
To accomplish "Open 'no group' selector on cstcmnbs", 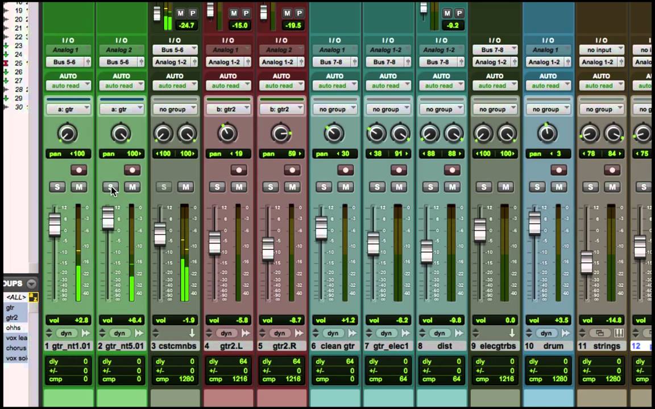I will point(175,109).
